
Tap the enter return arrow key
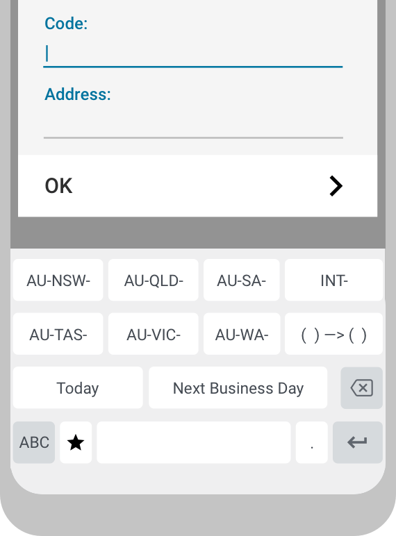tap(357, 442)
